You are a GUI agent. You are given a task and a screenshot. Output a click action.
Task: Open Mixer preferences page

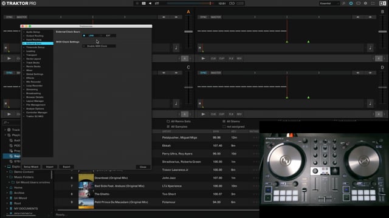[x=29, y=70]
